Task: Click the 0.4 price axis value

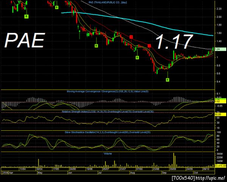Action: (218, 82)
